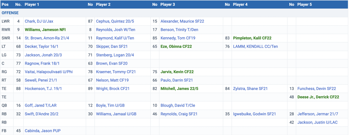The height and width of the screenshot is (135, 349).
Task: Open LAMM, KENDALL CC/Ten link
Action: click(255, 47)
